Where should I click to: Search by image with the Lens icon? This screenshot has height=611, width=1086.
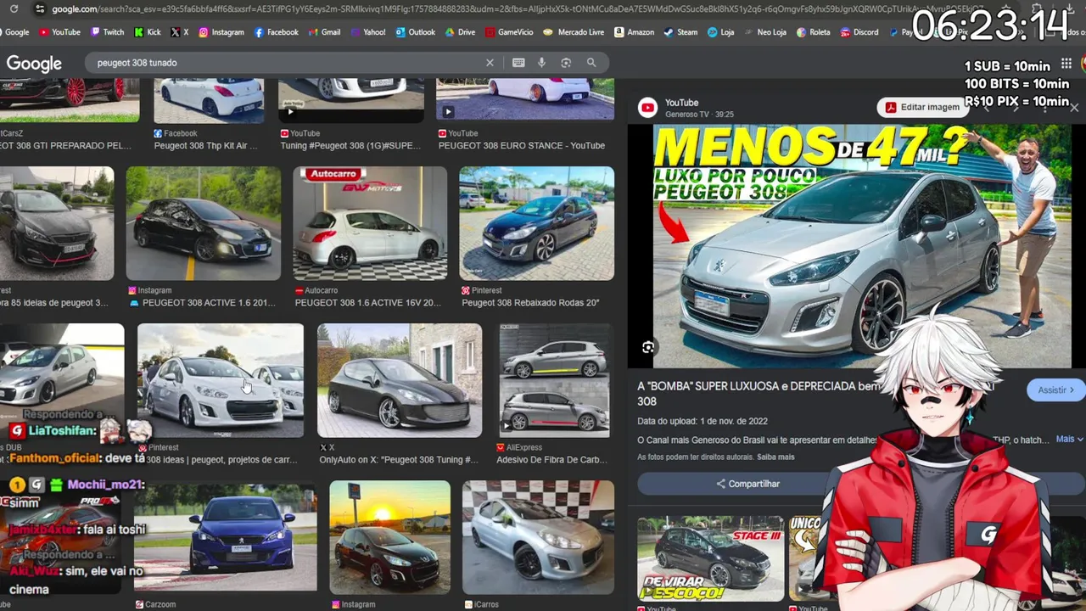pyautogui.click(x=566, y=63)
